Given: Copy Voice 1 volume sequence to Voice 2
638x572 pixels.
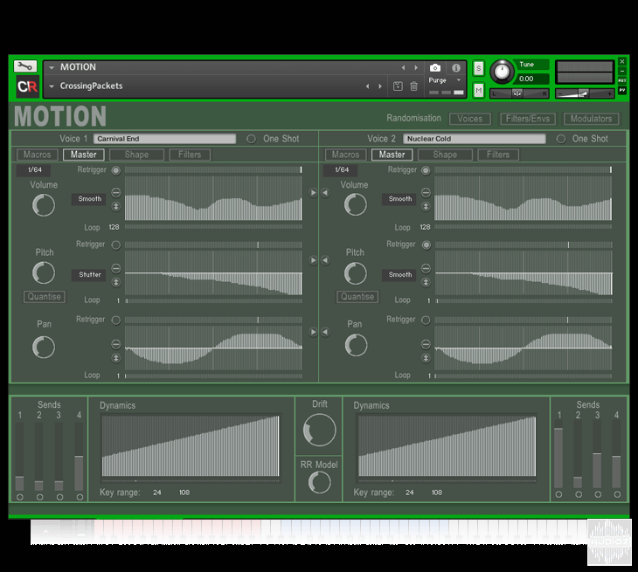Looking at the screenshot, I should coord(313,192).
